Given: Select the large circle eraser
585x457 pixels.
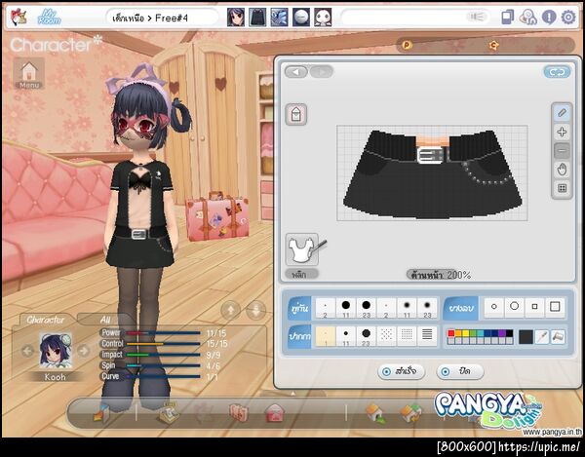Looking at the screenshot, I should click(x=515, y=307).
